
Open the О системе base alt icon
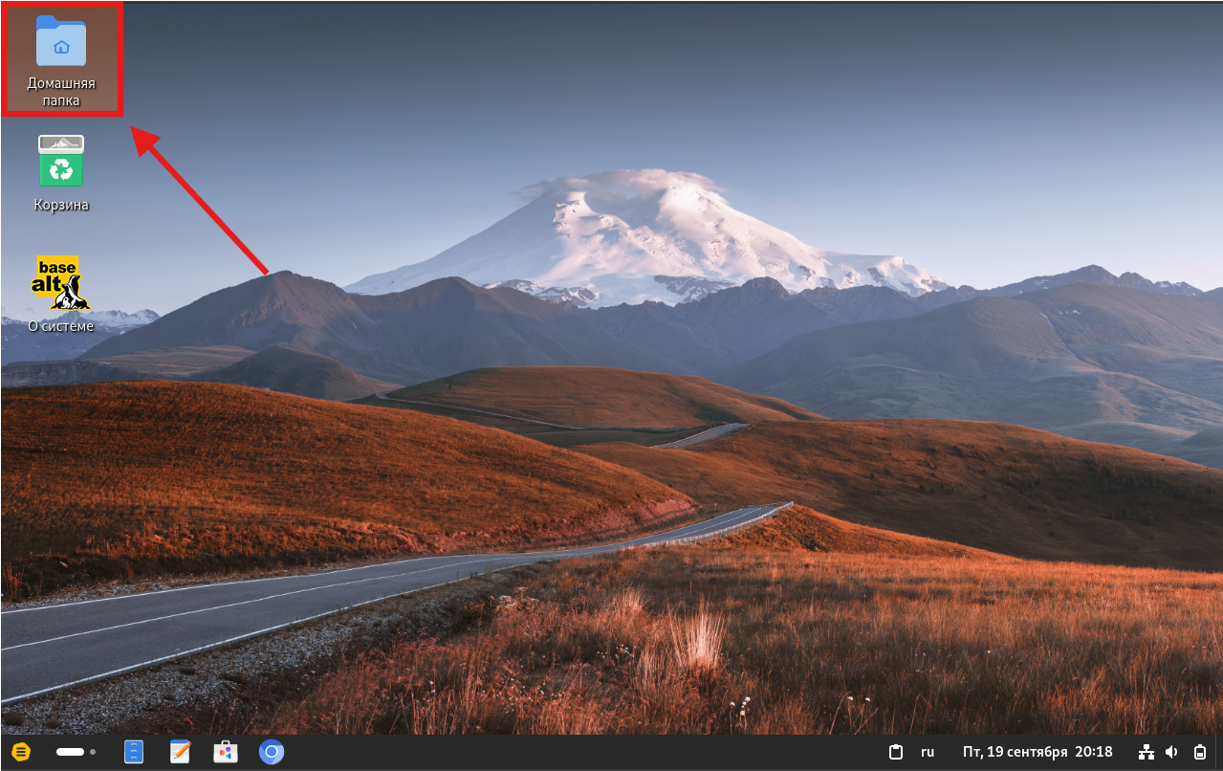61,283
